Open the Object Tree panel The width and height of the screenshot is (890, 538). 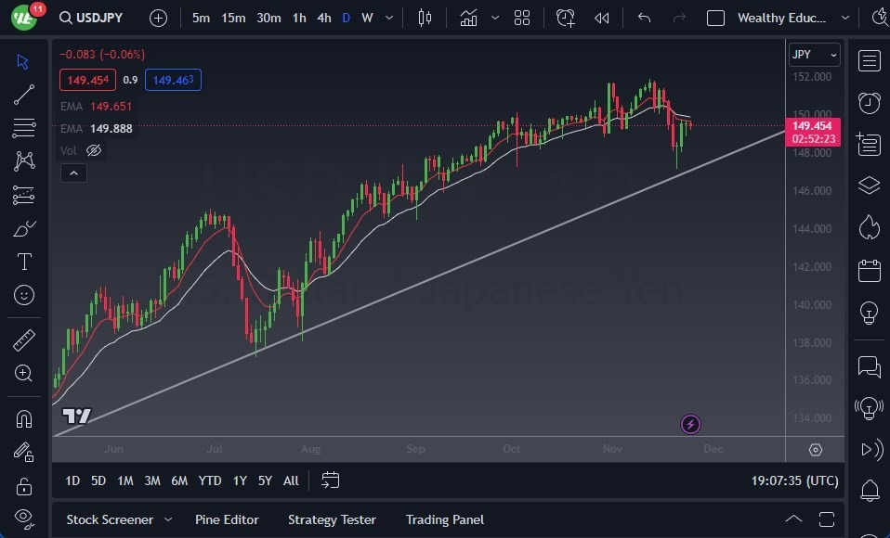click(870, 186)
